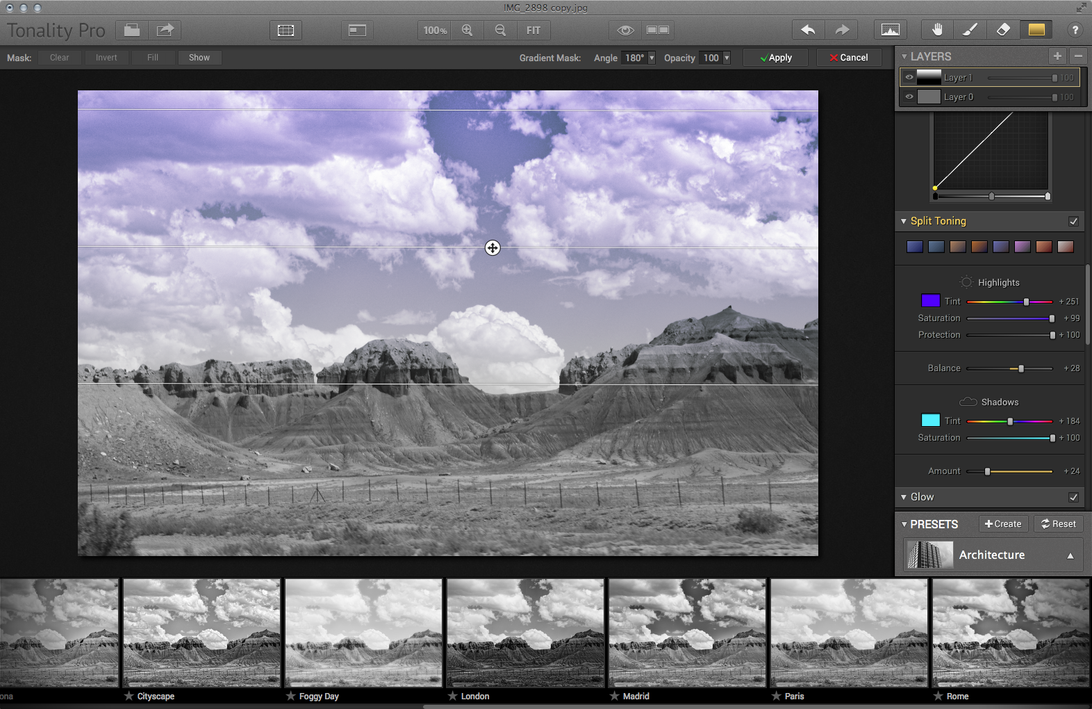1092x709 pixels.
Task: Apply the Cityscape preset thumbnail
Action: (x=201, y=633)
